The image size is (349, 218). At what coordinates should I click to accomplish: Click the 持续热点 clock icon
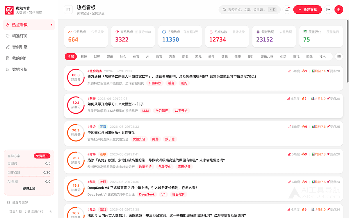click(x=164, y=32)
